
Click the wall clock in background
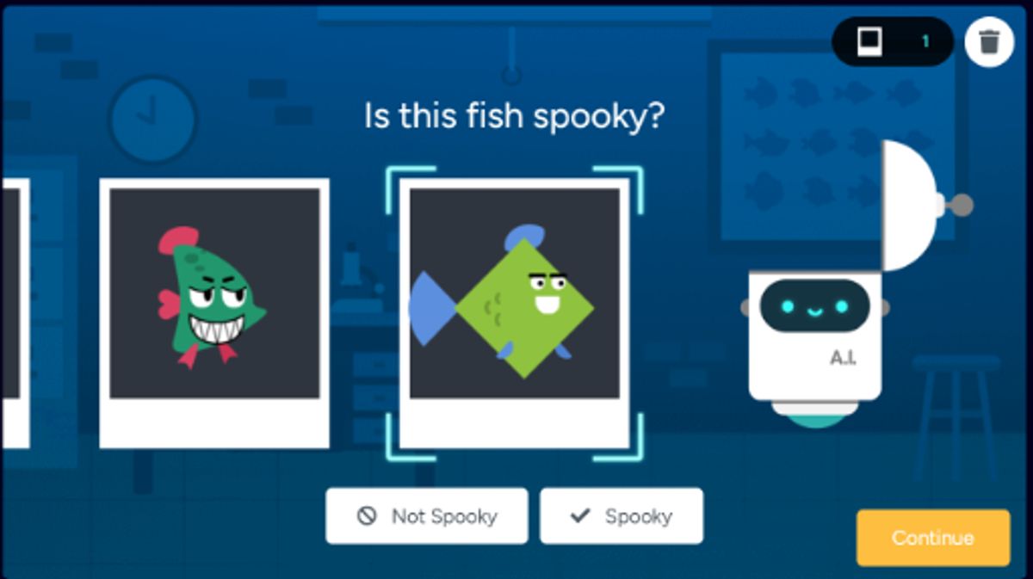click(x=153, y=119)
